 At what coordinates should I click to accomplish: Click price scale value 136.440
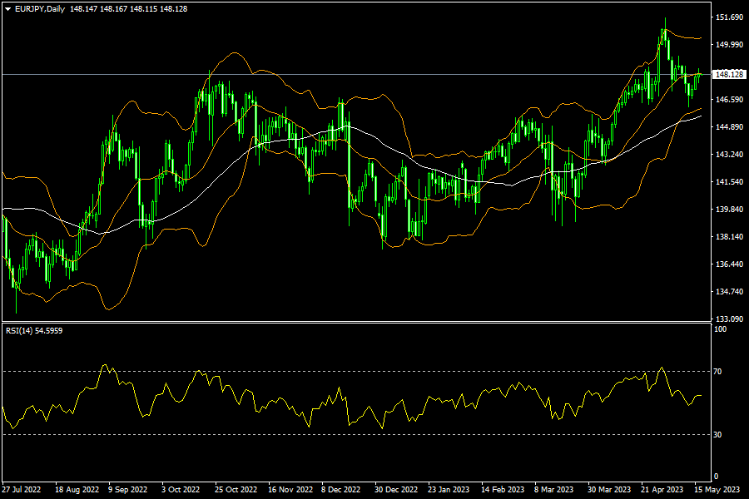coord(729,264)
